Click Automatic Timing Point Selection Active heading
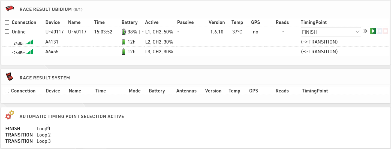 coord(72,116)
